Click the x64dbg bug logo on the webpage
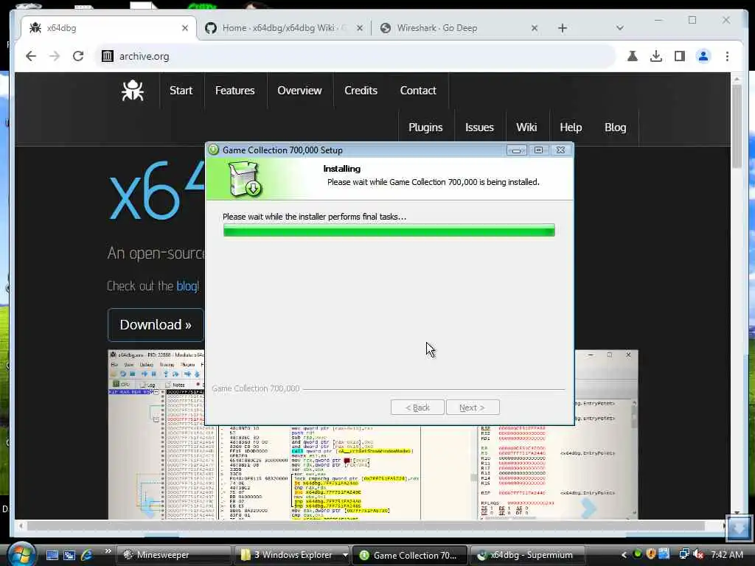The width and height of the screenshot is (755, 566). (x=133, y=91)
